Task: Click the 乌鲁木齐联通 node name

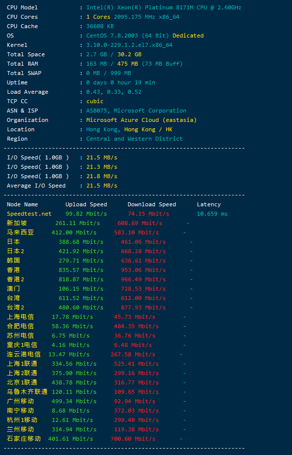Action: tap(27, 392)
